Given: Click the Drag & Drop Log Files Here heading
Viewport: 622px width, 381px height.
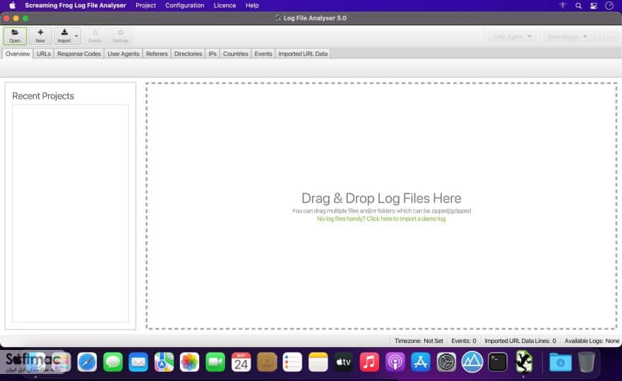Looking at the screenshot, I should [381, 198].
